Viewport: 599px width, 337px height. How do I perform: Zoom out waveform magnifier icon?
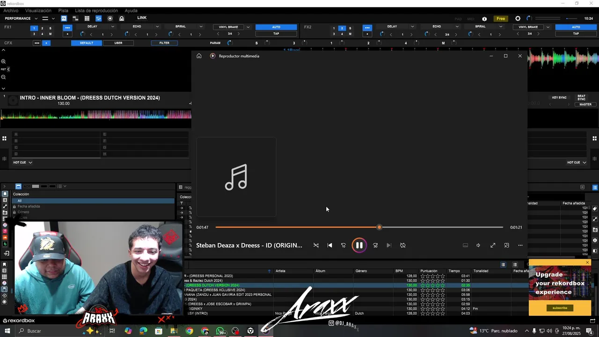[3, 77]
